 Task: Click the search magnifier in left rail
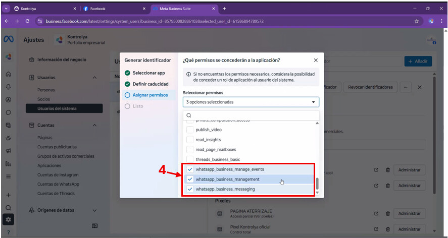8,207
